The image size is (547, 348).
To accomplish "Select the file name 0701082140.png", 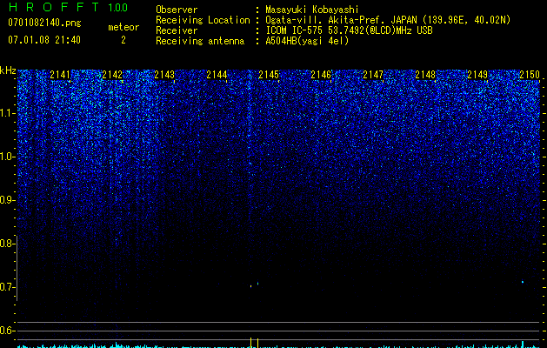I will 44,23.
